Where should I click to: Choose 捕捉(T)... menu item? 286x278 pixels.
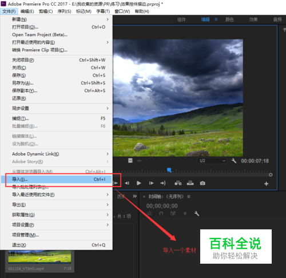[x=57, y=118]
